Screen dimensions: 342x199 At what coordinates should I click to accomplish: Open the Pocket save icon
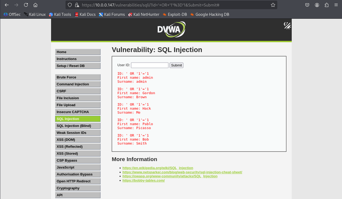(x=307, y=5)
